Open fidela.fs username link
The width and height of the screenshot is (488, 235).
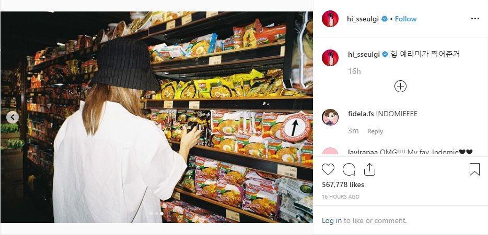tap(361, 114)
